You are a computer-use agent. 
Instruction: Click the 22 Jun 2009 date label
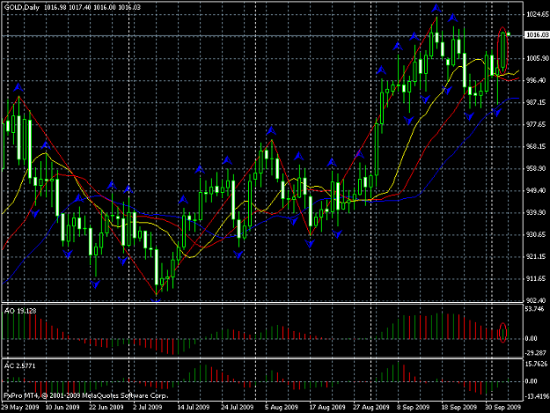tap(106, 407)
